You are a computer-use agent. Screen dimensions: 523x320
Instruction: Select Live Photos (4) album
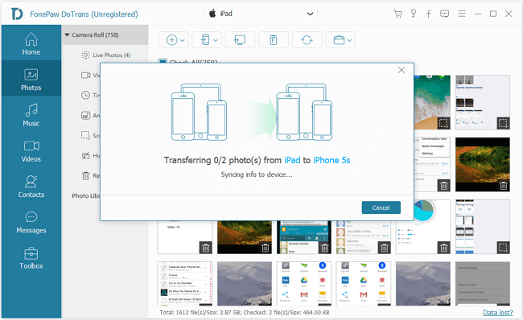point(105,55)
